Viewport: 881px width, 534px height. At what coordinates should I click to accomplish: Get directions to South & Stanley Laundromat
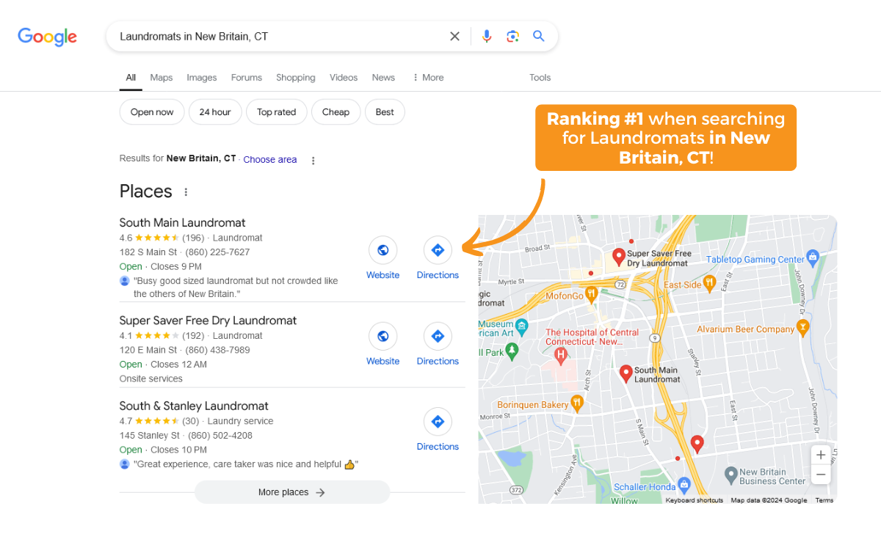click(438, 422)
